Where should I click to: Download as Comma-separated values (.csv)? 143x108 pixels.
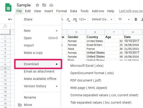pos(104,95)
